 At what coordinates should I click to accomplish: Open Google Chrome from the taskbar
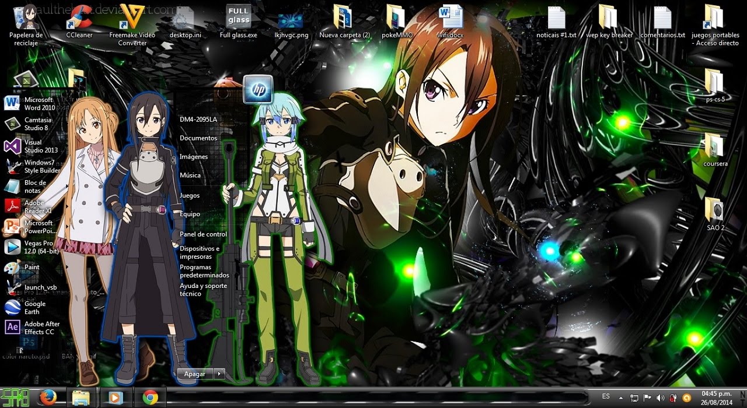(150, 398)
